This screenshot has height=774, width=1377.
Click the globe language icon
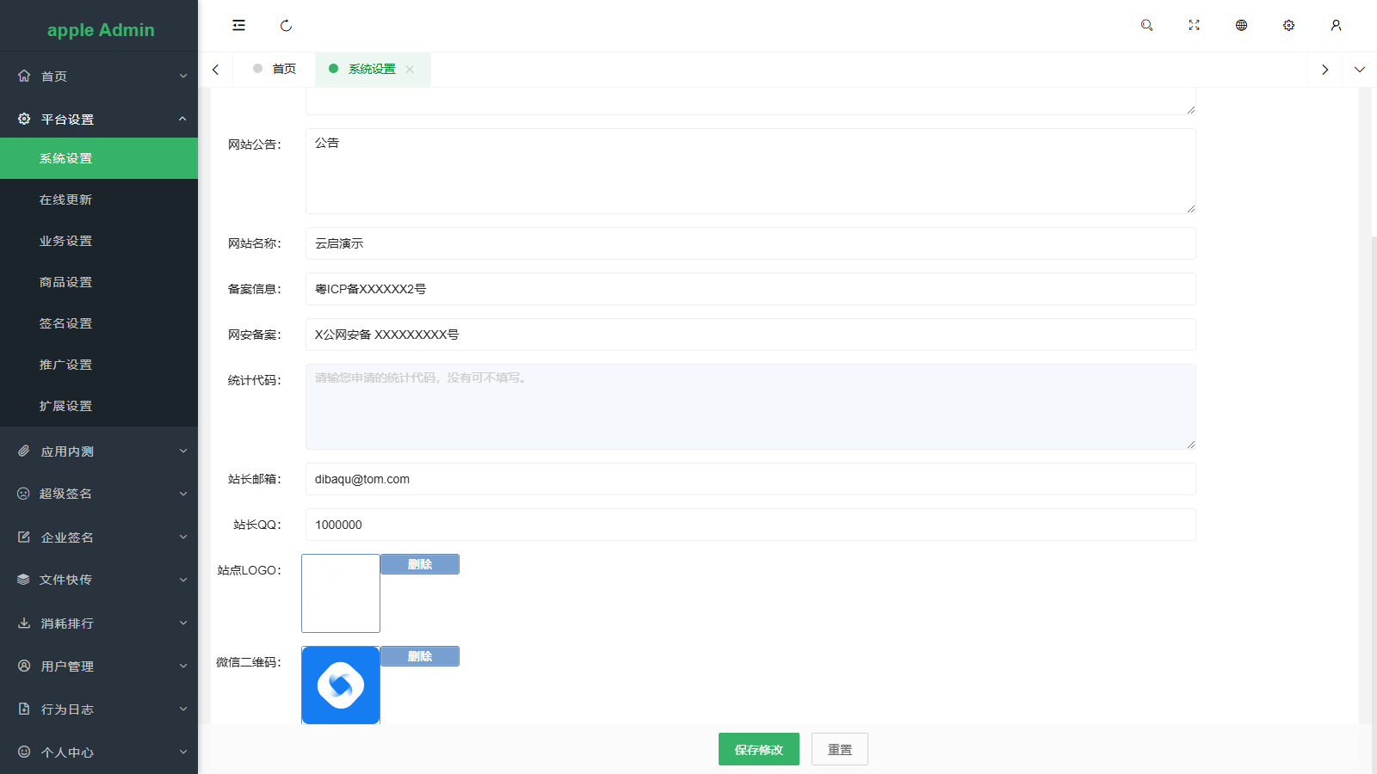[1241, 26]
